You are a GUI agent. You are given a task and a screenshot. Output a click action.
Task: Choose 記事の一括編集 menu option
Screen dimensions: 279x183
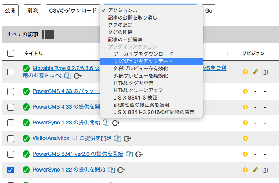(x=151, y=39)
